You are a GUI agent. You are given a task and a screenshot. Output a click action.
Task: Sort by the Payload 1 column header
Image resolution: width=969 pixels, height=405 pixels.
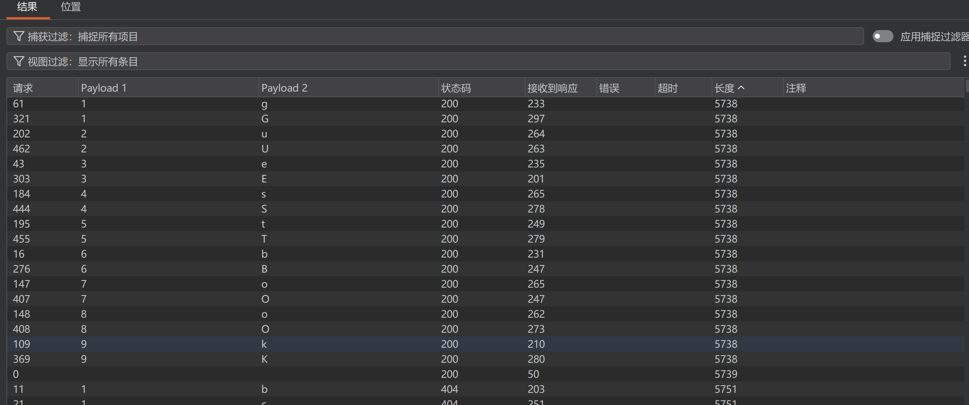click(x=169, y=88)
